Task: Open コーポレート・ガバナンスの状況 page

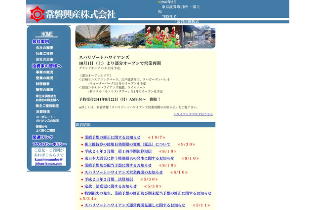Action: point(47,119)
